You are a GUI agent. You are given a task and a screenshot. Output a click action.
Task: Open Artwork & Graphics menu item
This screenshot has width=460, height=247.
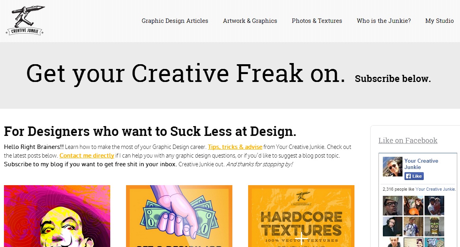point(250,21)
